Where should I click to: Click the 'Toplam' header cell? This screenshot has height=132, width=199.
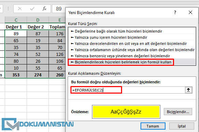click(x=57, y=27)
